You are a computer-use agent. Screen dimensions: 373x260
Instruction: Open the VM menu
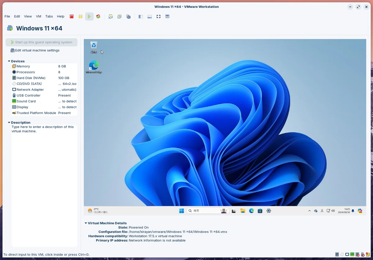[39, 16]
